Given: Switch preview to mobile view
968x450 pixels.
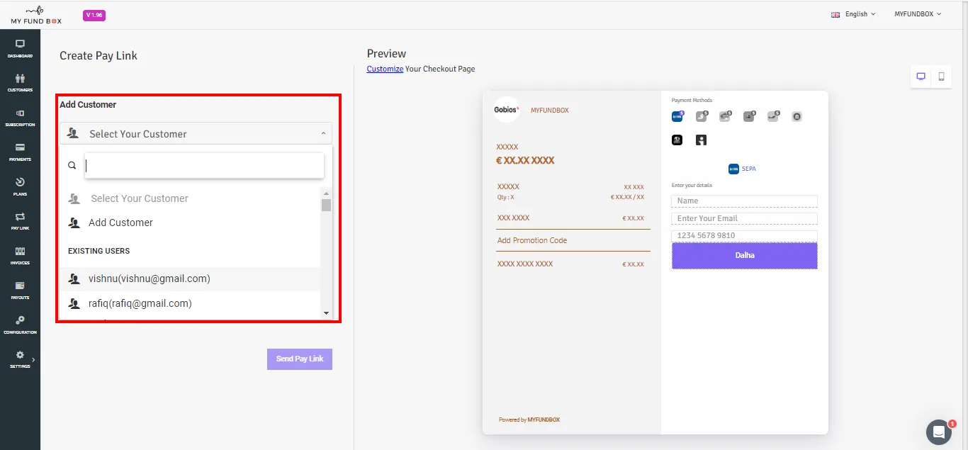Looking at the screenshot, I should (x=942, y=77).
